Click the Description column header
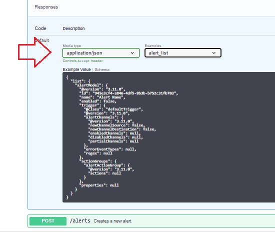This screenshot has width=275, height=233. tap(73, 28)
